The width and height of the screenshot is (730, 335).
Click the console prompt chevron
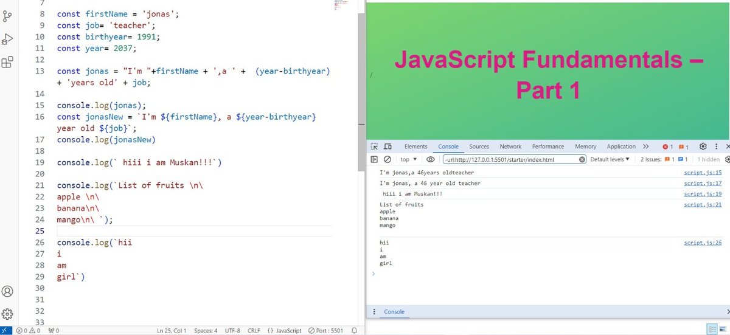[374, 274]
